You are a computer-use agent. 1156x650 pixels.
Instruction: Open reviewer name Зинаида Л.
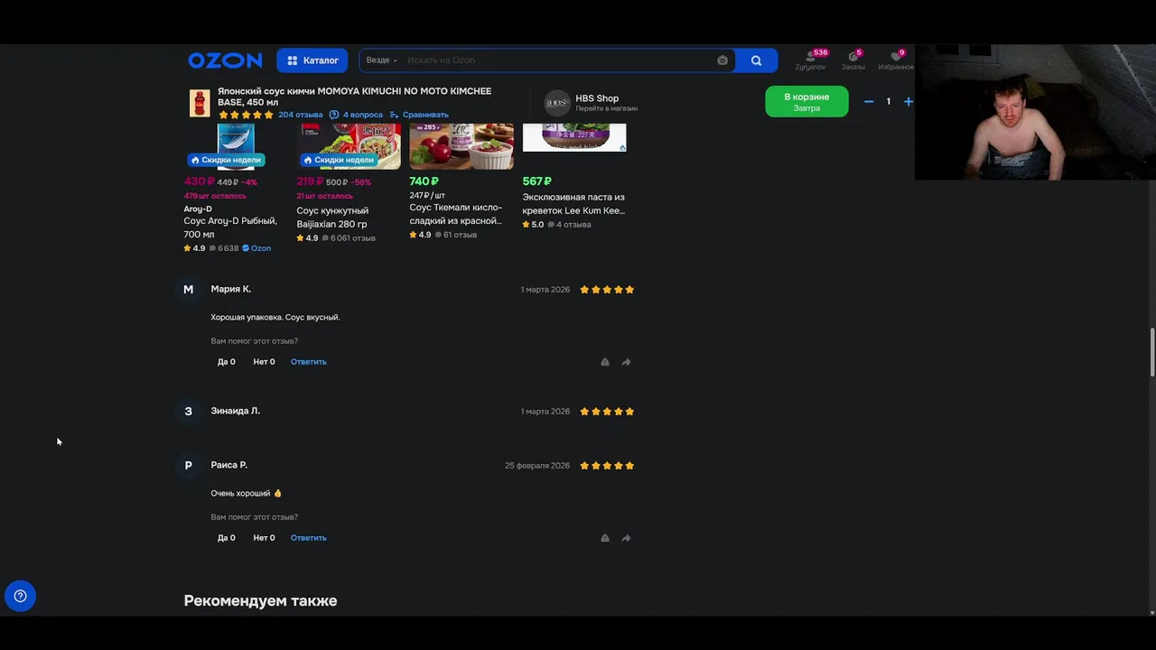(x=236, y=411)
